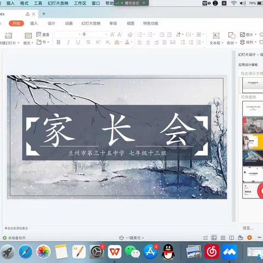This screenshot has width=263, height=263.
Task: Switch to the 设计 (Design) ribbon tab
Action: point(52,24)
